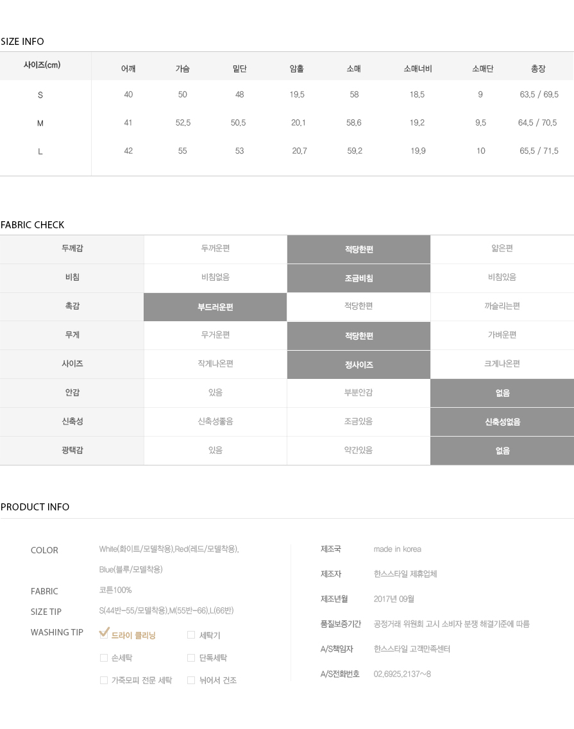Click the WASHING TIP label
This screenshot has height=729, width=574.
[x=56, y=632]
